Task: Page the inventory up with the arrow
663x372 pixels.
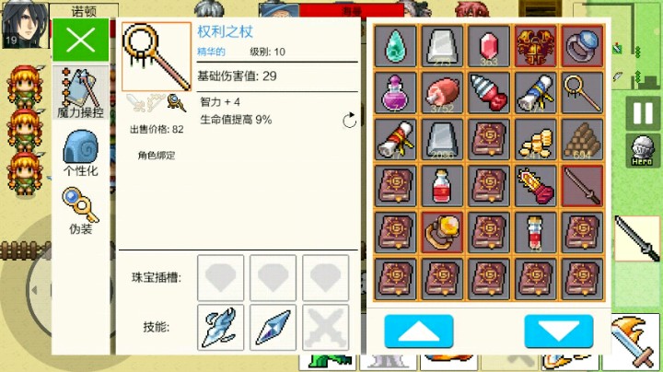Action: (419, 331)
